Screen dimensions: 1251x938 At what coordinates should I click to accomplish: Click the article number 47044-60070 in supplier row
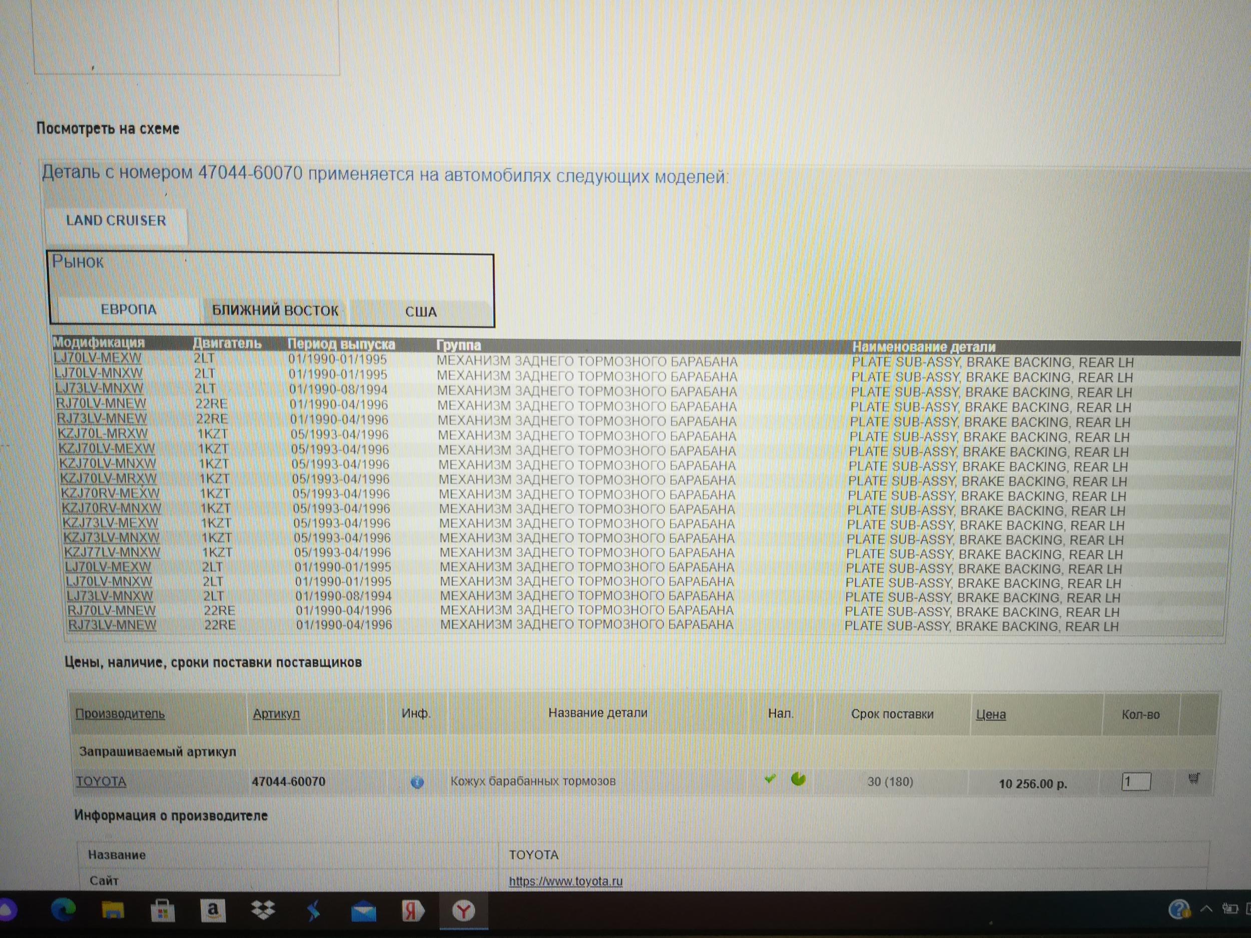288,781
